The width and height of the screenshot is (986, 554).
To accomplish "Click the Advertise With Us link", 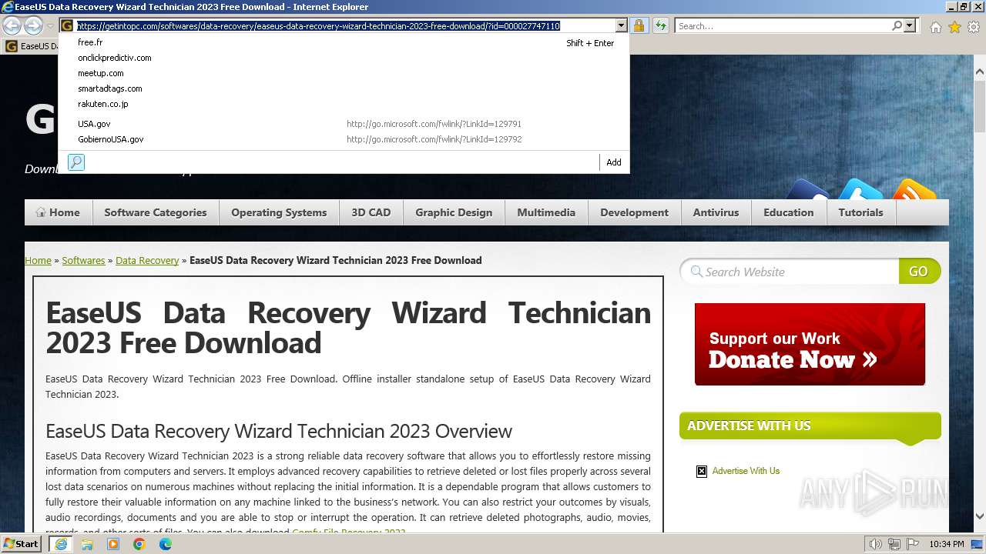I will (746, 471).
